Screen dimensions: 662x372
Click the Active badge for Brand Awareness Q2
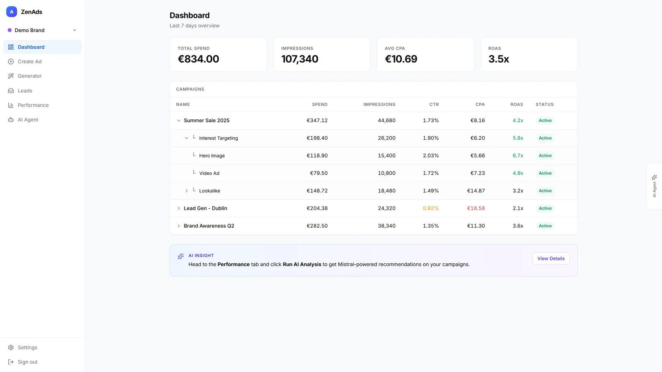[545, 226]
